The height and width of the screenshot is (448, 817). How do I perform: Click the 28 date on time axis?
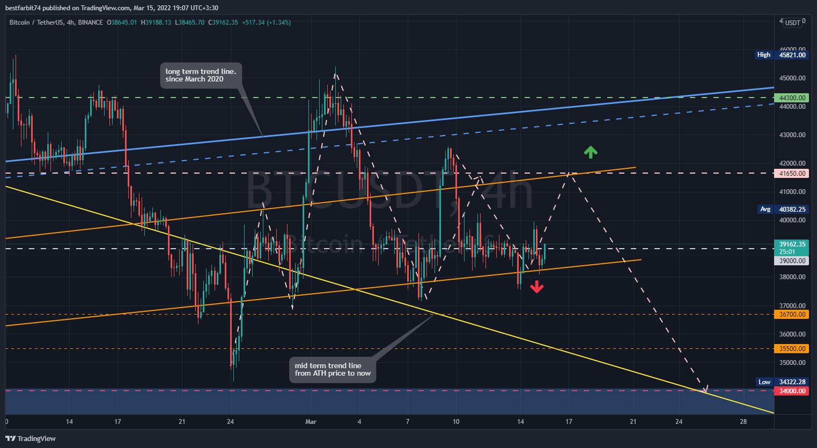(743, 422)
